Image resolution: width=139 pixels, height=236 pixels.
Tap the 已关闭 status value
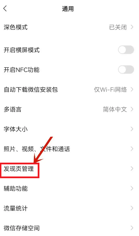pyautogui.click(x=118, y=27)
